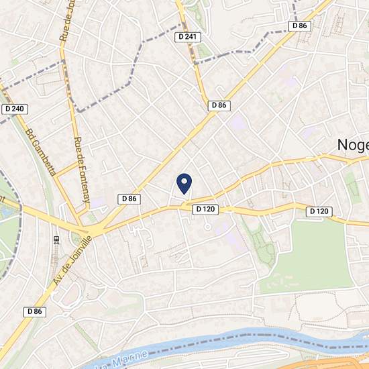Select the D 120 shield just below the pin
The width and height of the screenshot is (369, 369).
click(x=205, y=209)
